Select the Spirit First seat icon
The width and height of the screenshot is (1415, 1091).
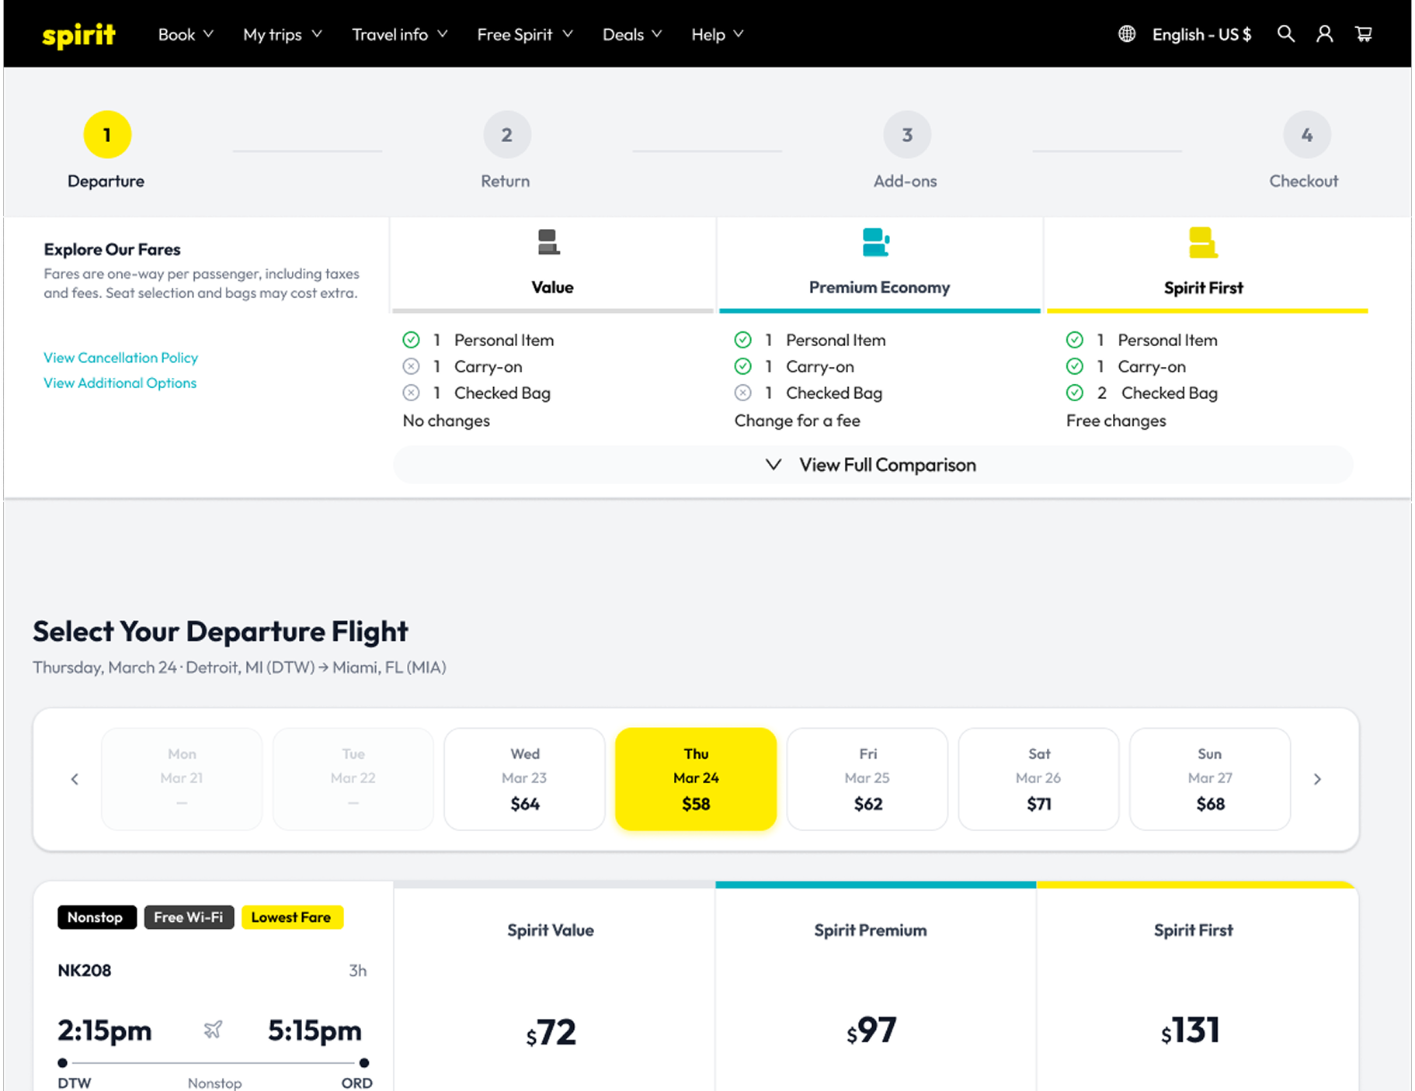tap(1203, 242)
